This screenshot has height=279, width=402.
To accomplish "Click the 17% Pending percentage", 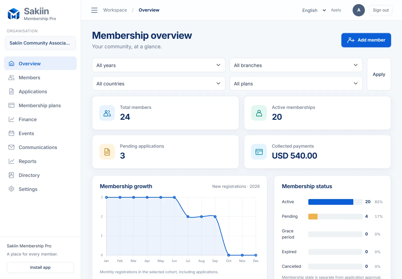I will coord(379,217).
